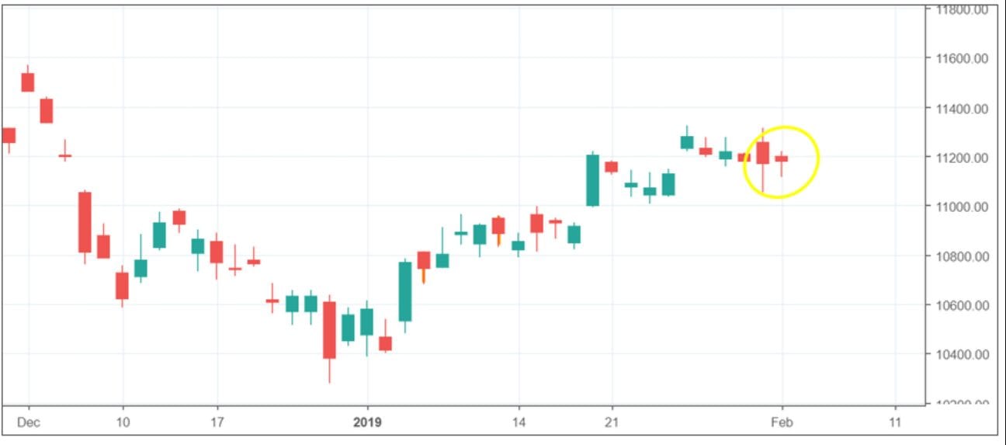Select the tall green candle above the 21 date
Screen dimensions: 1006x445
592,180
